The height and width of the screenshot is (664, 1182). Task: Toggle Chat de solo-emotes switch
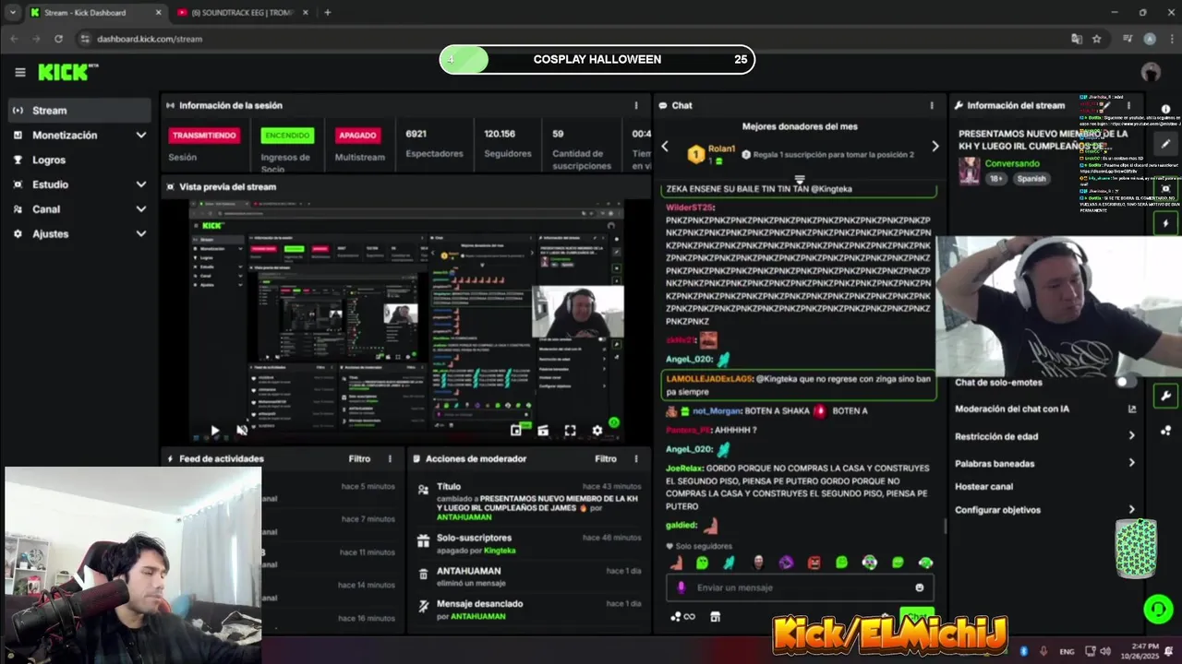pyautogui.click(x=1126, y=382)
